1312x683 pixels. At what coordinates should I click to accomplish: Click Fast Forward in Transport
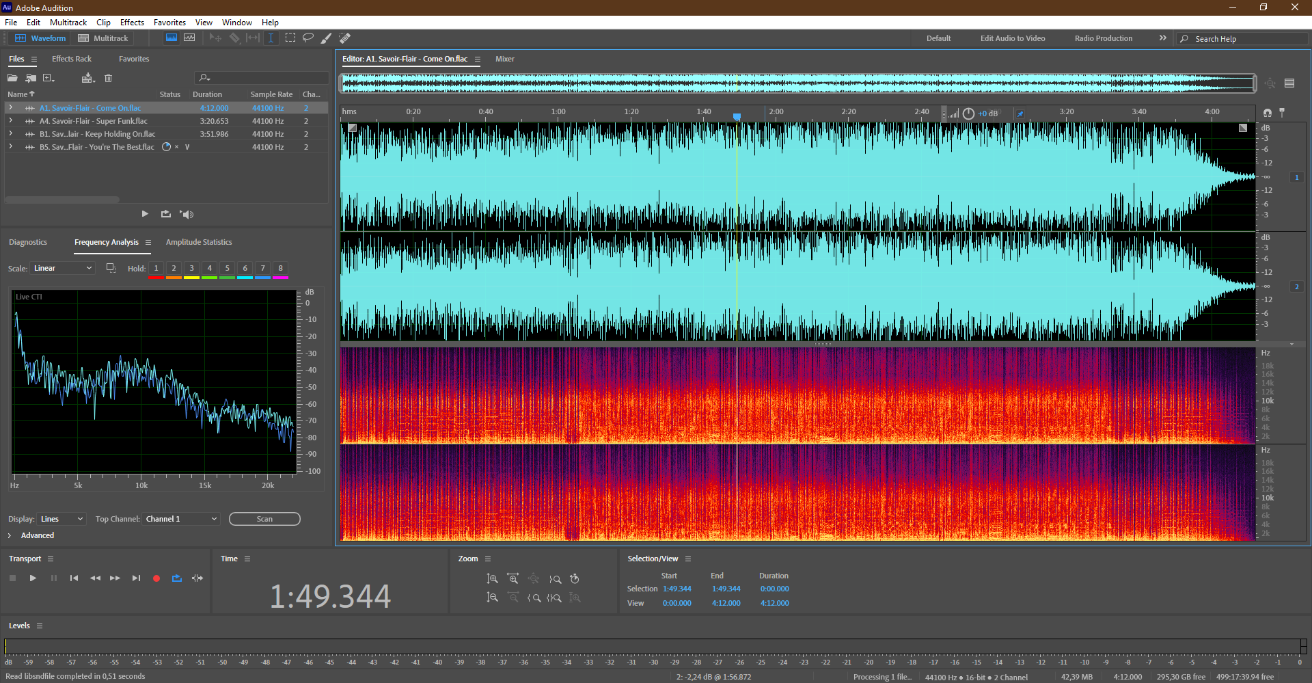115,578
